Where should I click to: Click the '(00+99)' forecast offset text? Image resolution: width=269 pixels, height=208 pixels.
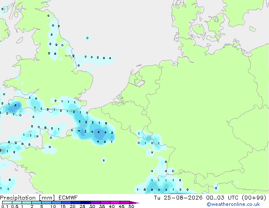(254, 198)
